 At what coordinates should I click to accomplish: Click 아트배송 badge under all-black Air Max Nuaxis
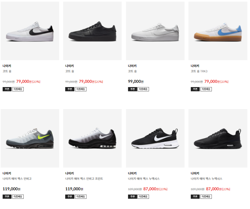206,197
